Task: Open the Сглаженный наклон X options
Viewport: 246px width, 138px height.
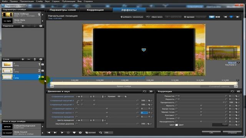Action: [x=63, y=109]
